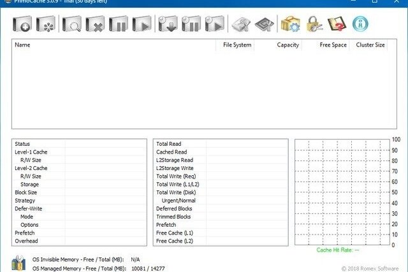Select the Options row
408x272 pixels.
79,224
